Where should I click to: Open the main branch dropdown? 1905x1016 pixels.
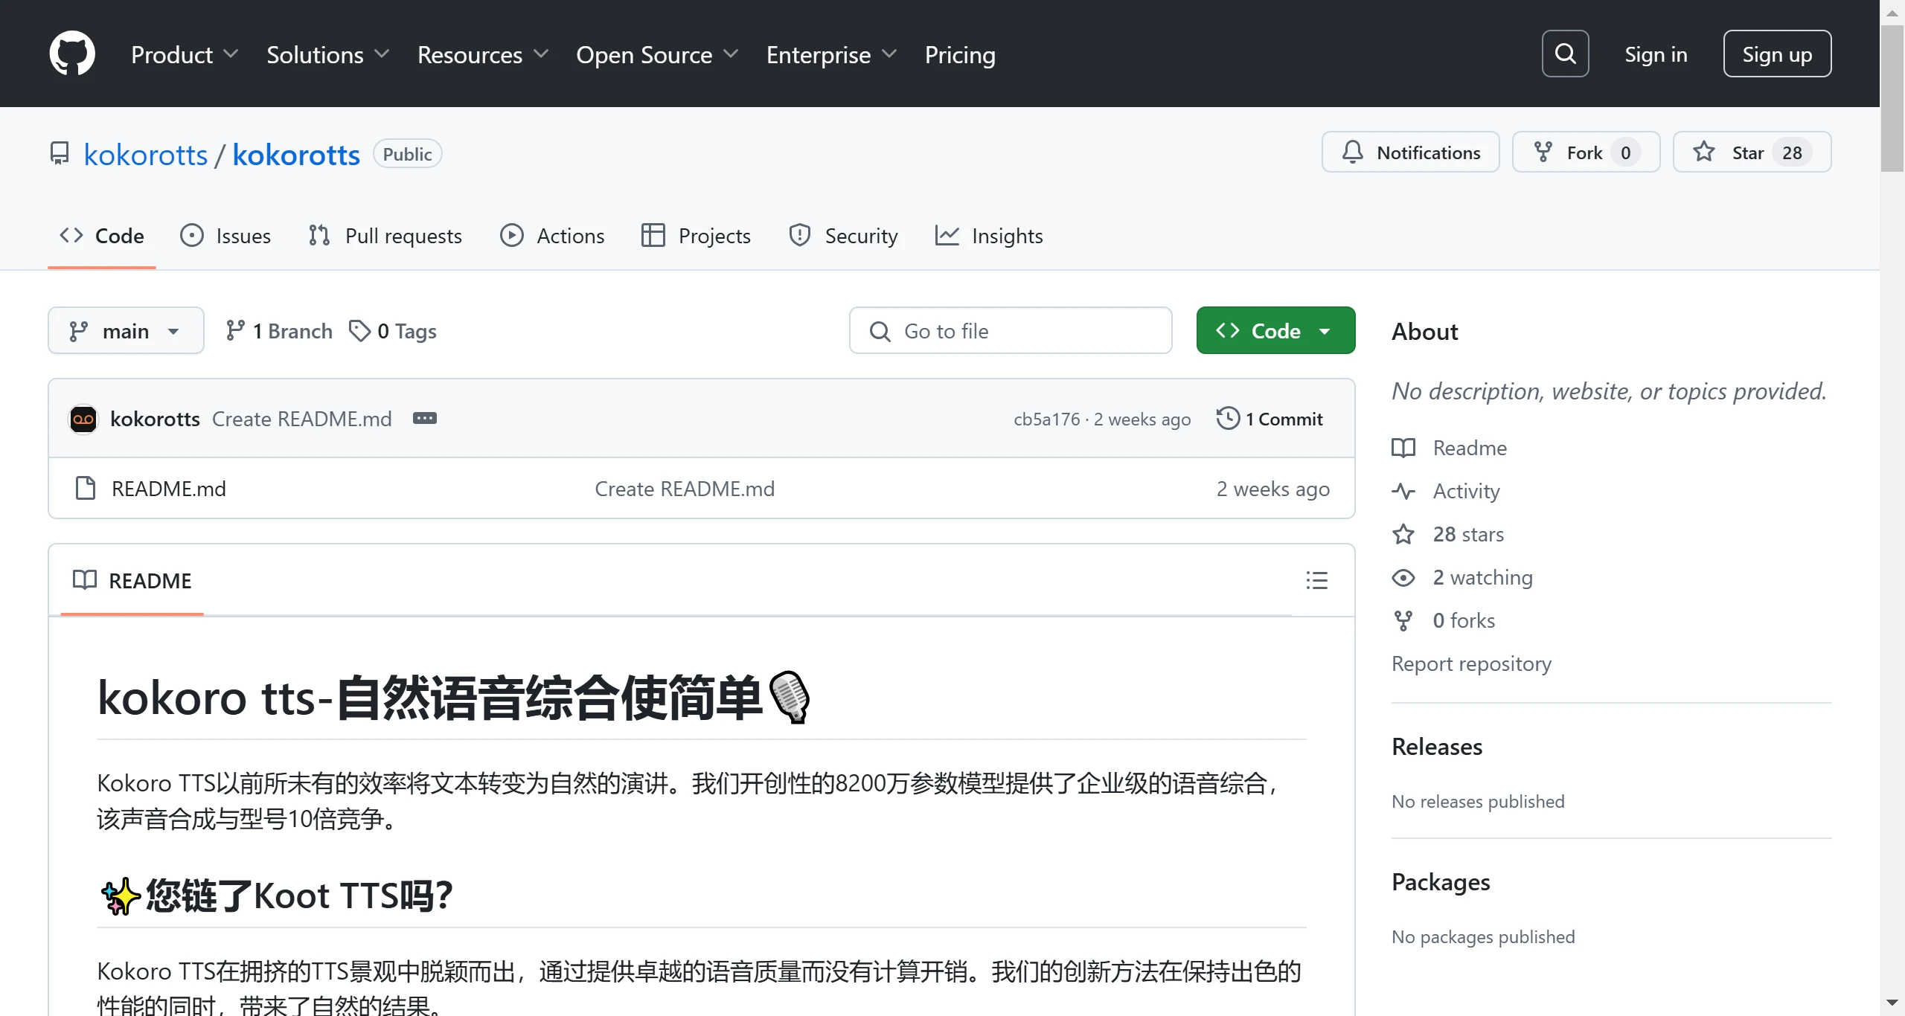126,331
